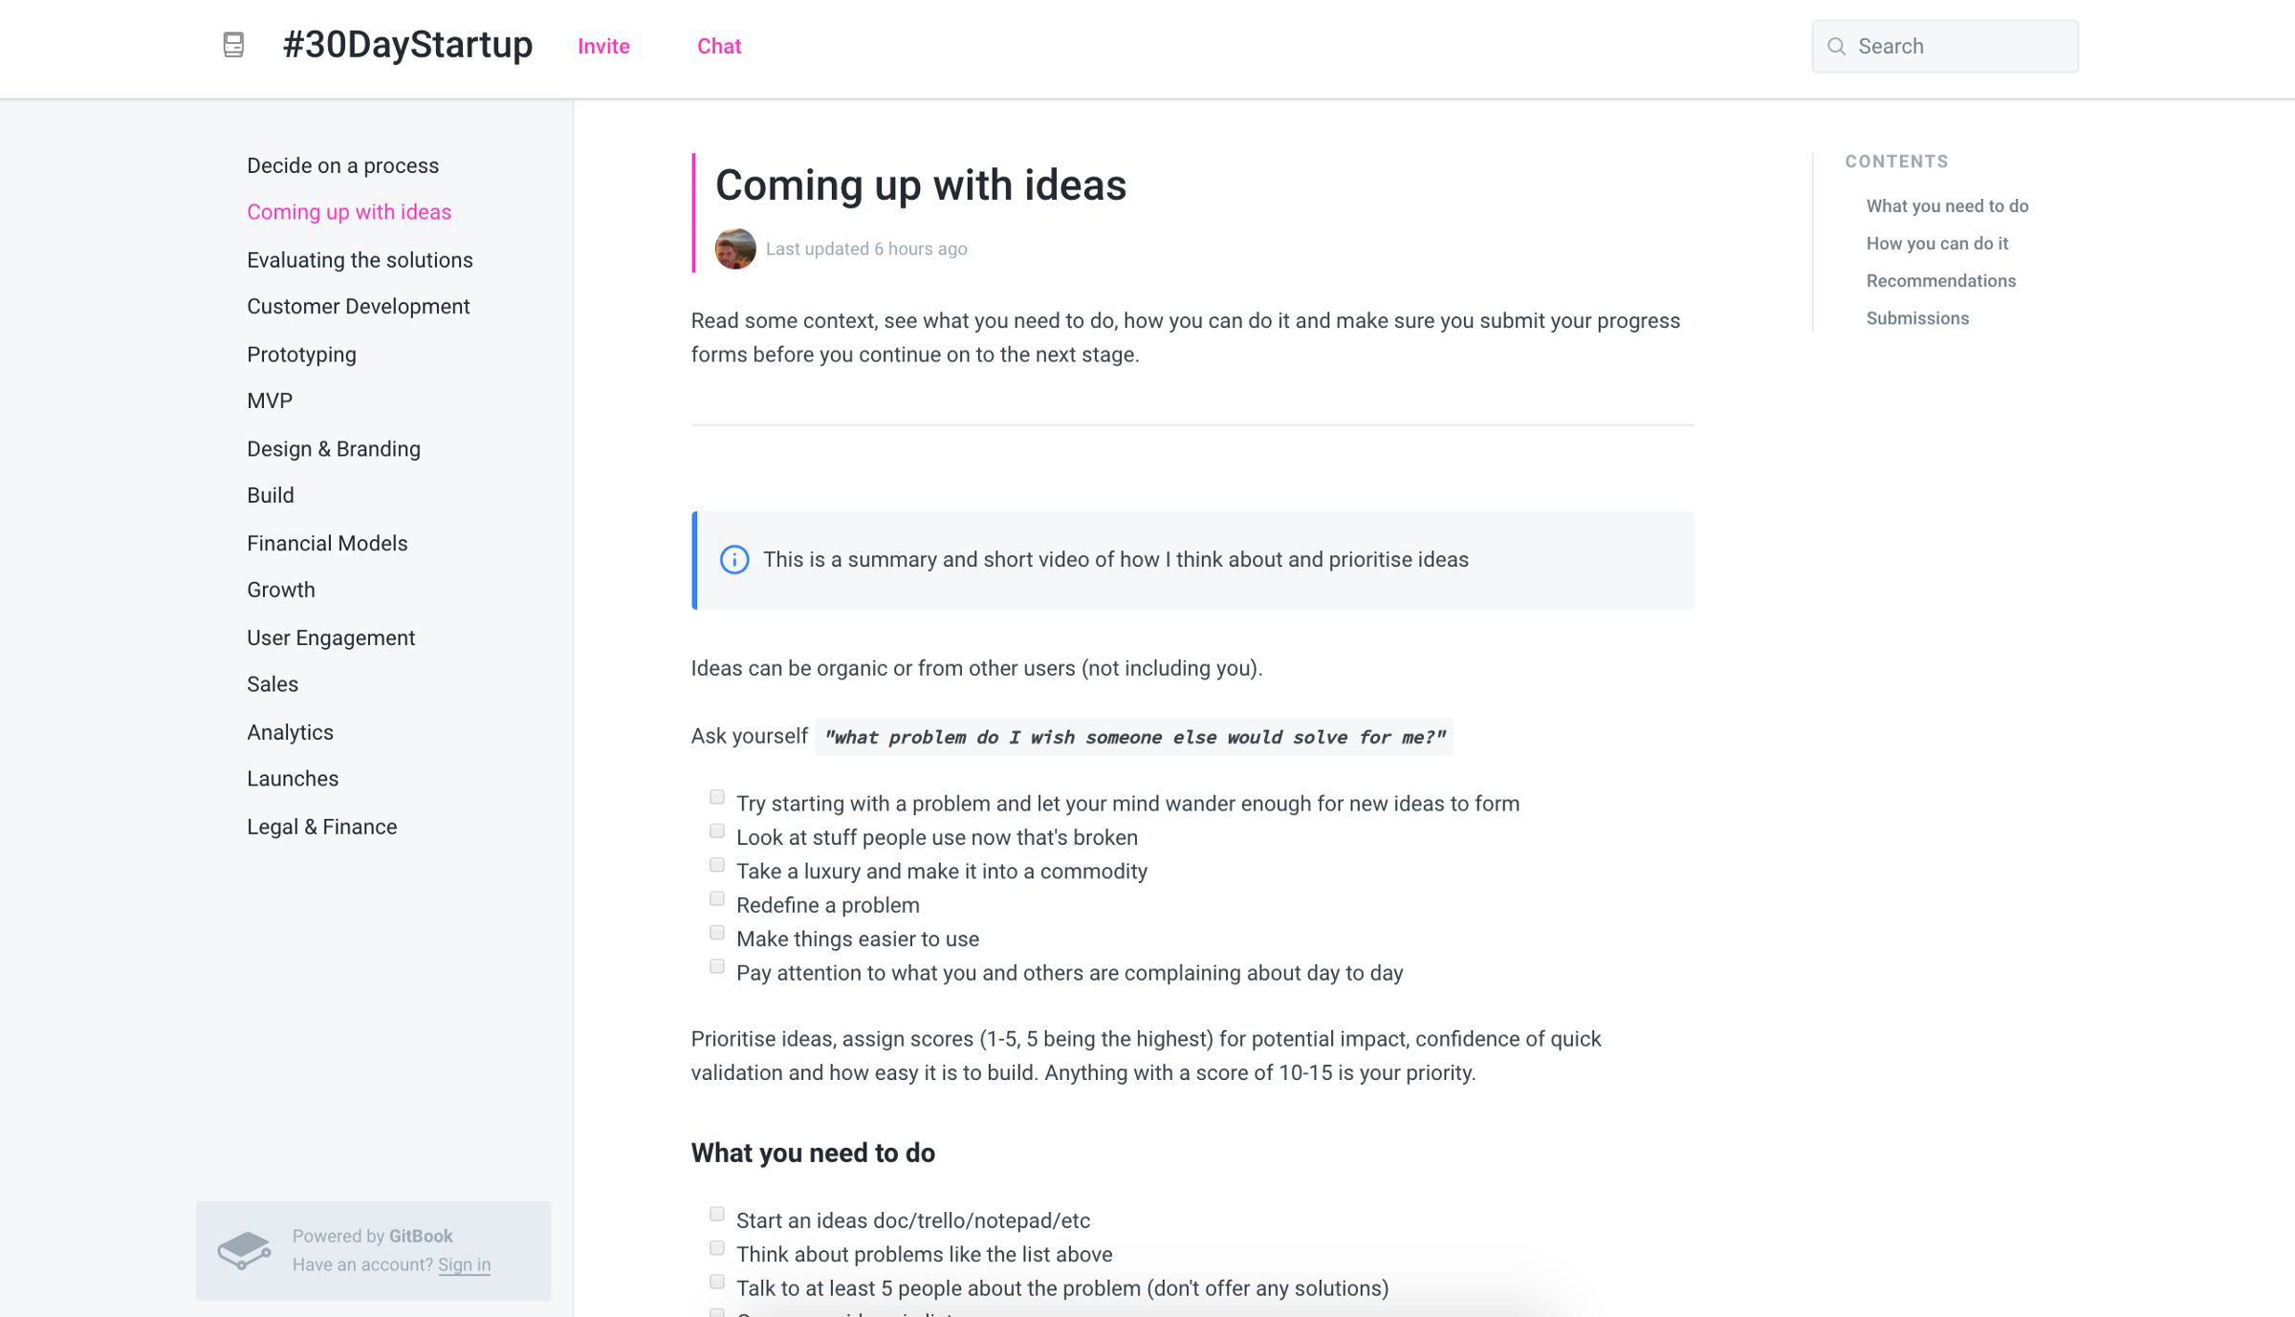Jump to "How you can do it" section

(1936, 243)
